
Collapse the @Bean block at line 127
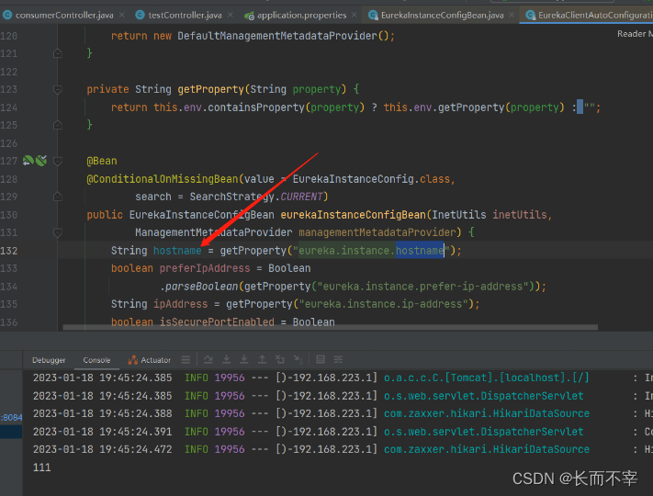coord(58,161)
